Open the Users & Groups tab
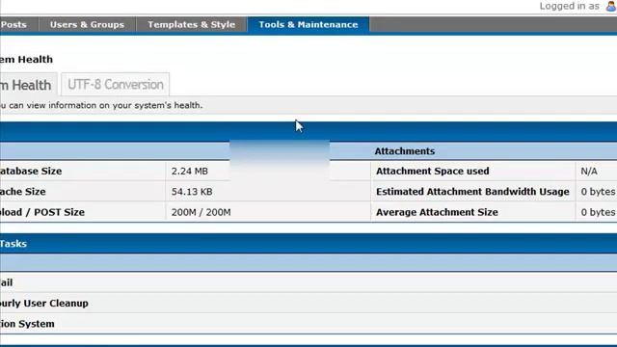 point(87,24)
